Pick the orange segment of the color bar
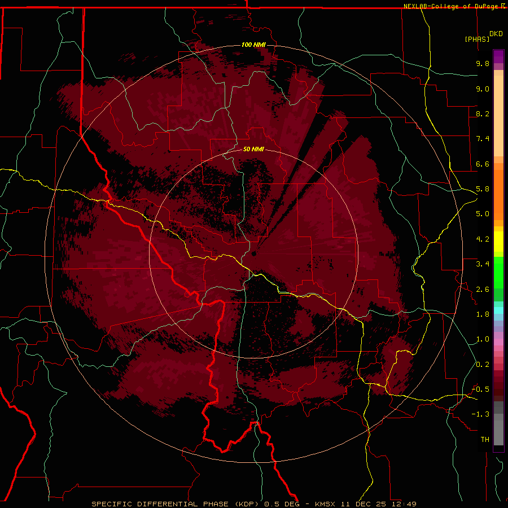508x508 pixels. (x=498, y=195)
